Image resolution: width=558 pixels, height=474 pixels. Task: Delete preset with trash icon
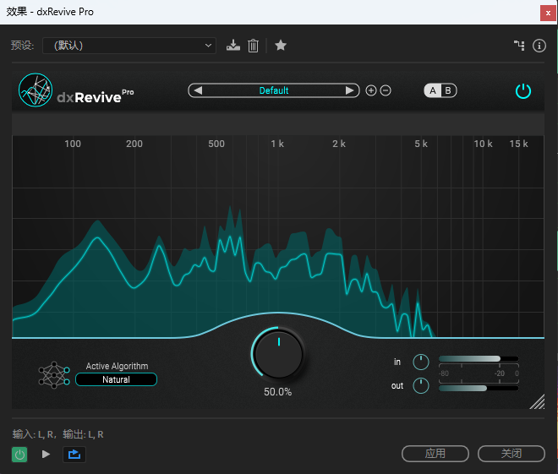(x=253, y=46)
